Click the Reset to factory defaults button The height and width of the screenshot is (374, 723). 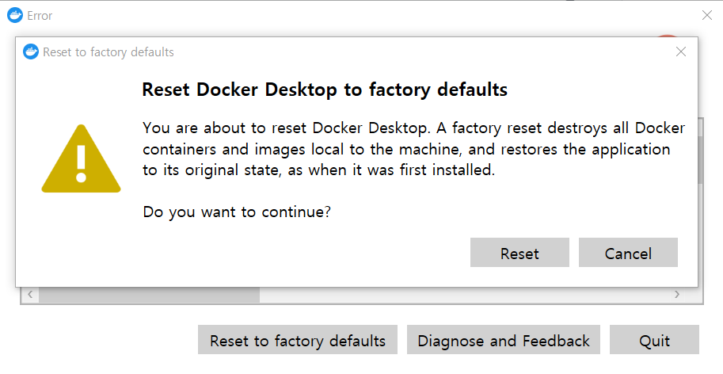(297, 341)
